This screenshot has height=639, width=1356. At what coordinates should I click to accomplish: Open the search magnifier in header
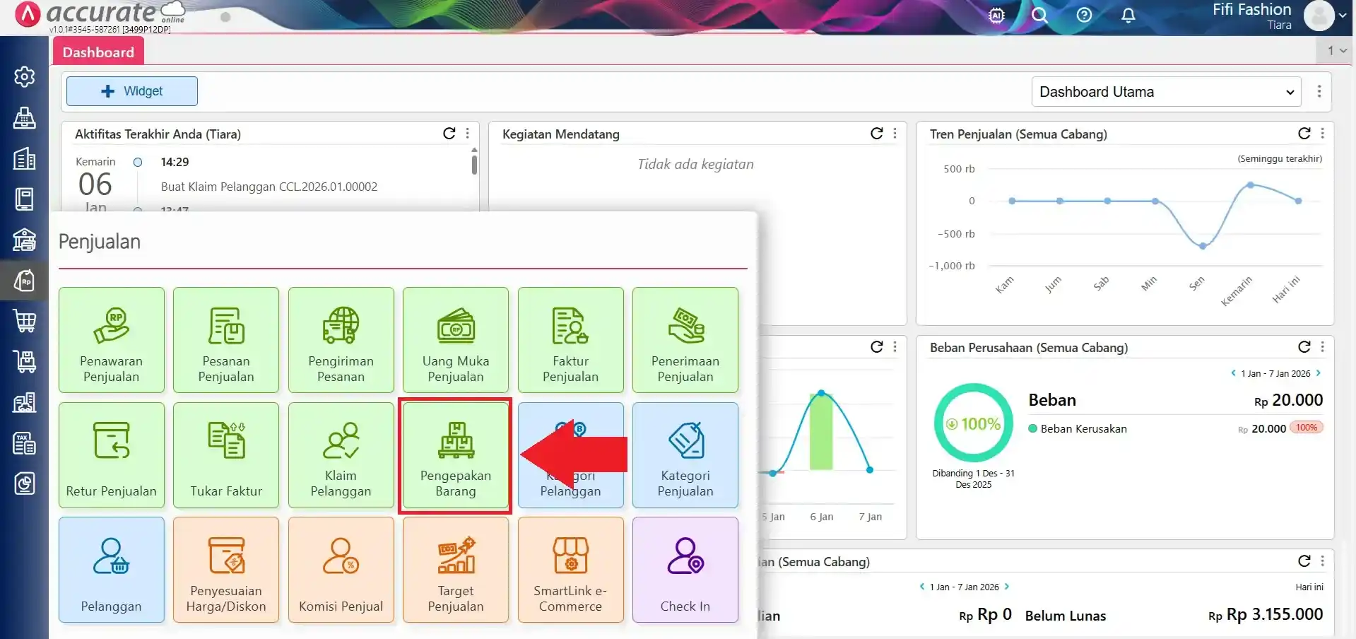[1039, 15]
